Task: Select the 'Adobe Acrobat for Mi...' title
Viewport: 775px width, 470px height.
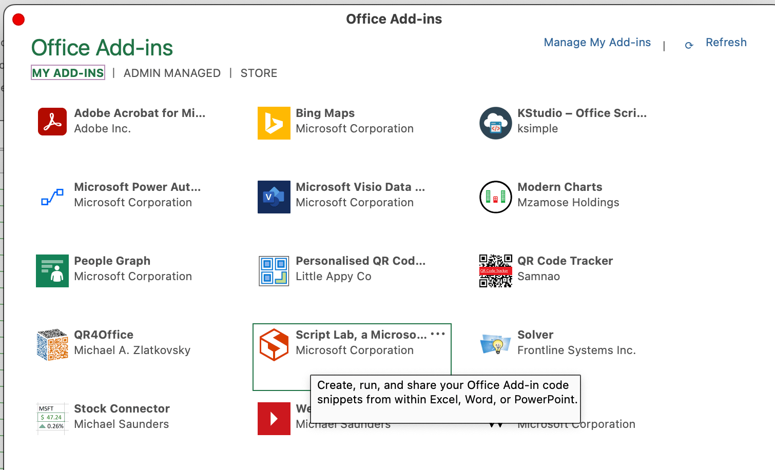Action: (140, 113)
